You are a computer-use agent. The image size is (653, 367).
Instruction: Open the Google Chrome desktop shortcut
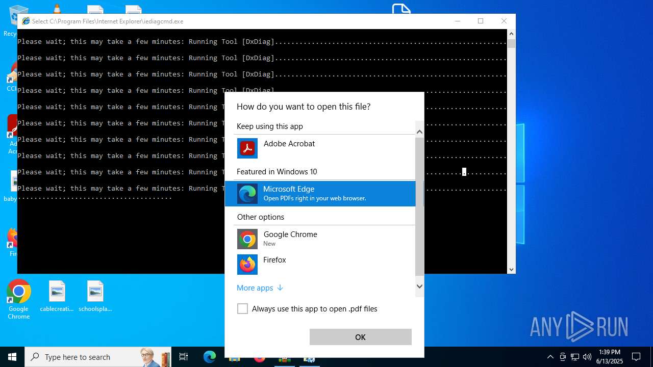pyautogui.click(x=19, y=300)
